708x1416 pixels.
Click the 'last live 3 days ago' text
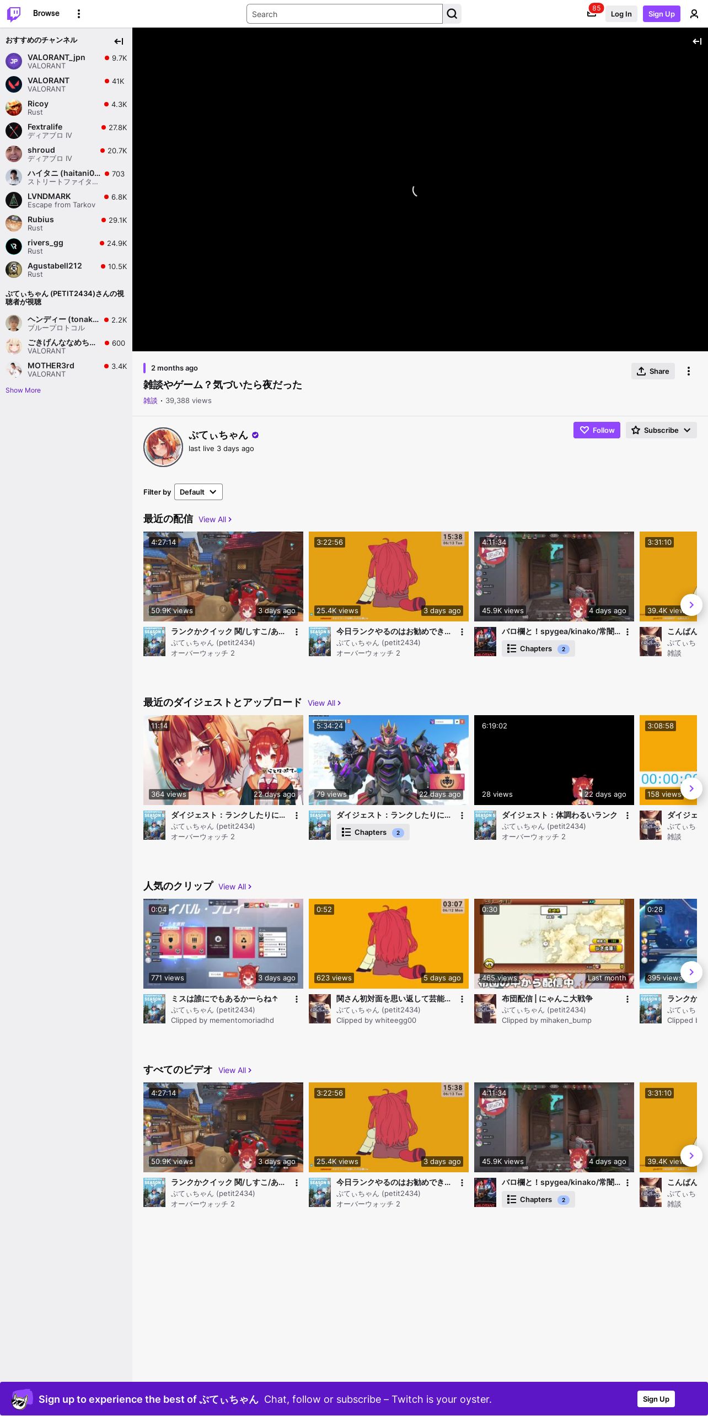point(221,449)
